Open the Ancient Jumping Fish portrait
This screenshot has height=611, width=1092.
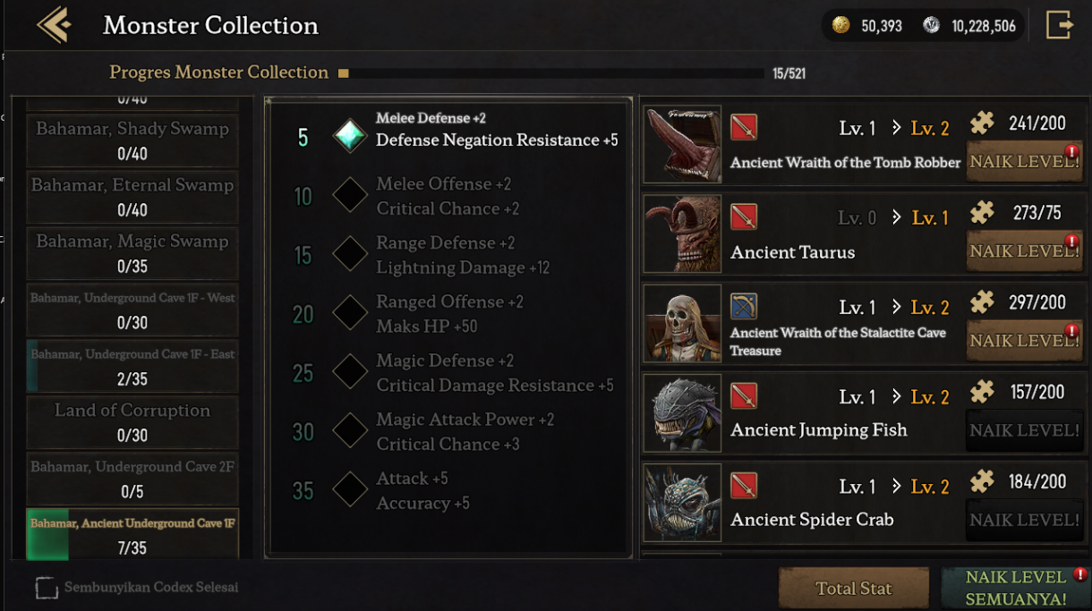(x=682, y=413)
